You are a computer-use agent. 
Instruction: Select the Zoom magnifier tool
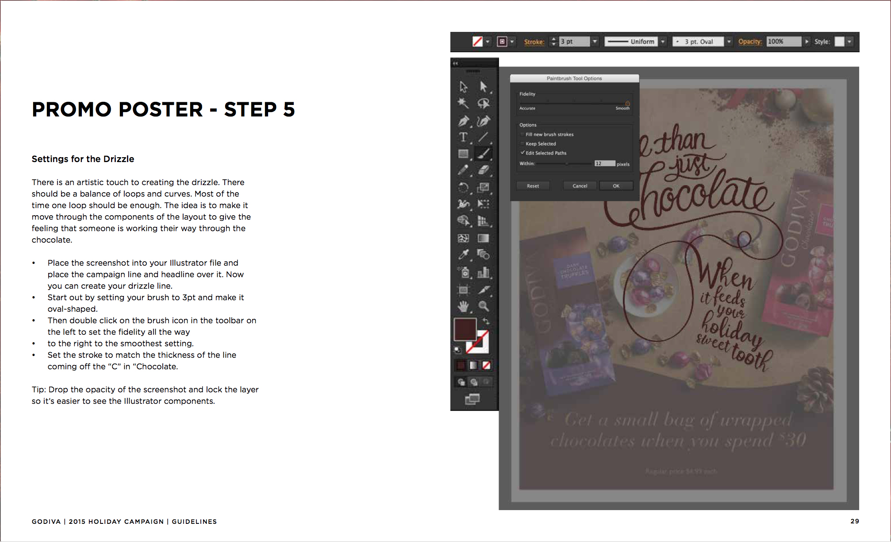pos(484,306)
